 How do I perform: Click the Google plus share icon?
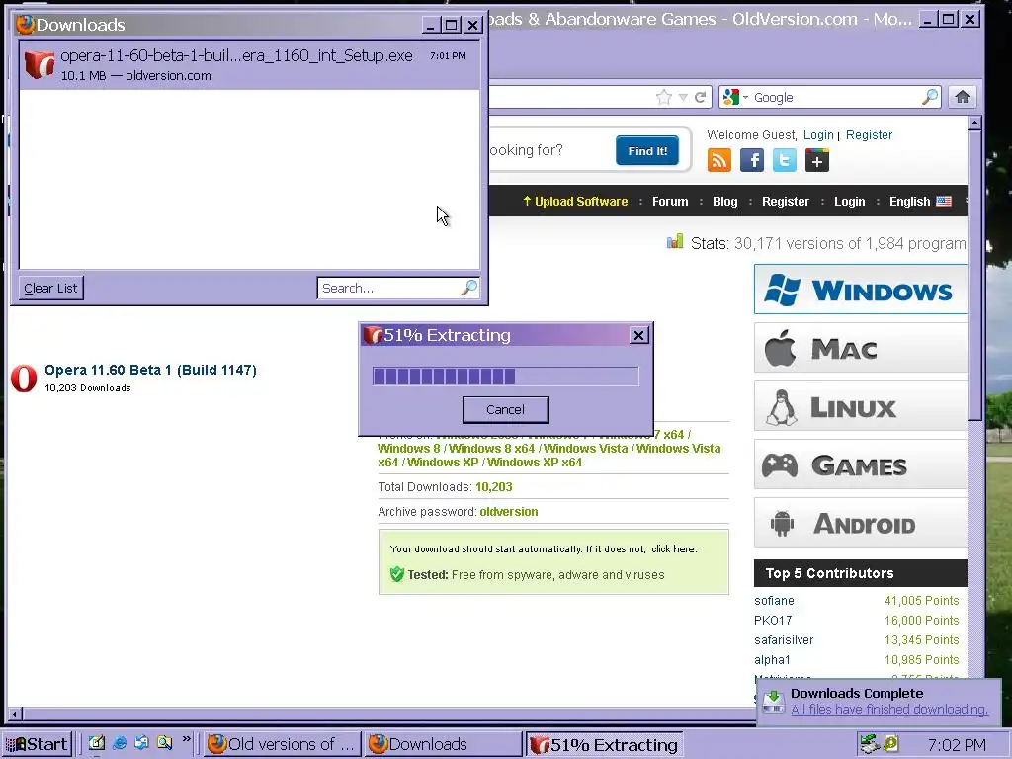click(817, 160)
